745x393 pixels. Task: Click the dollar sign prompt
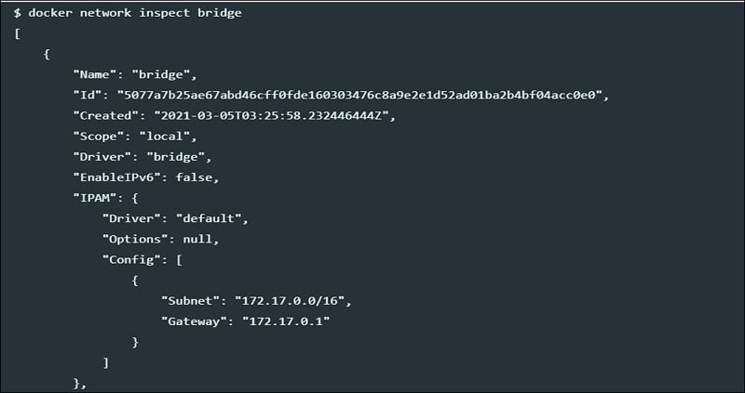coord(17,13)
